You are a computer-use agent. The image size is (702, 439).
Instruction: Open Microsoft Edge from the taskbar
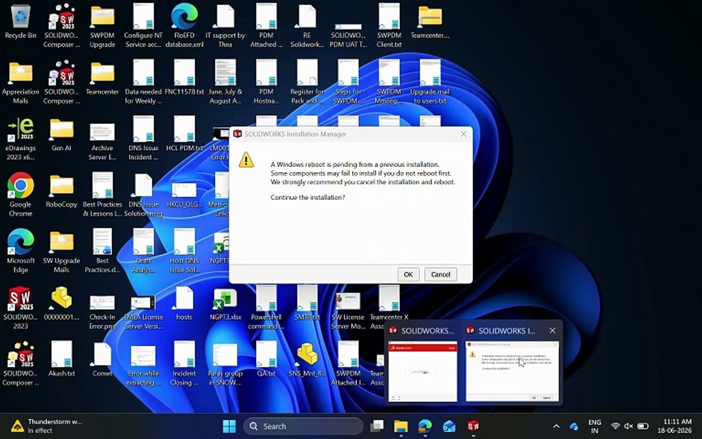[425, 426]
